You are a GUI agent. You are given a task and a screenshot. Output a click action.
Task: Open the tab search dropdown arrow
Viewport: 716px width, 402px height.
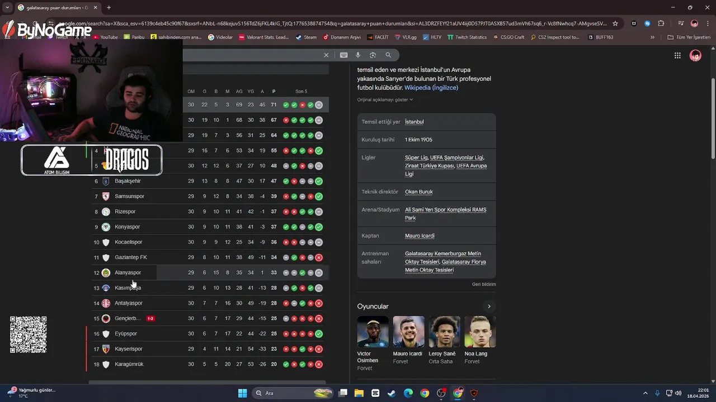coord(7,8)
